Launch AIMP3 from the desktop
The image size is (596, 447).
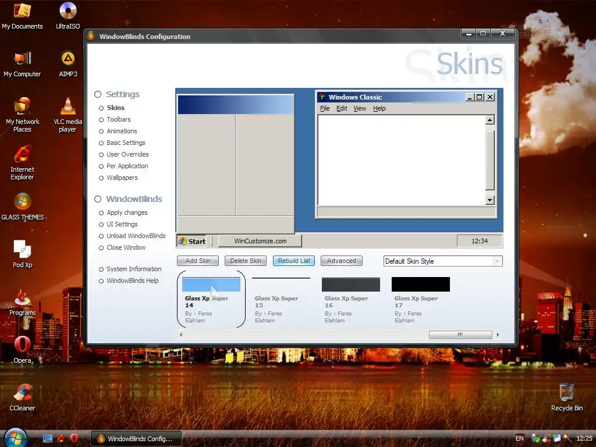coord(68,64)
